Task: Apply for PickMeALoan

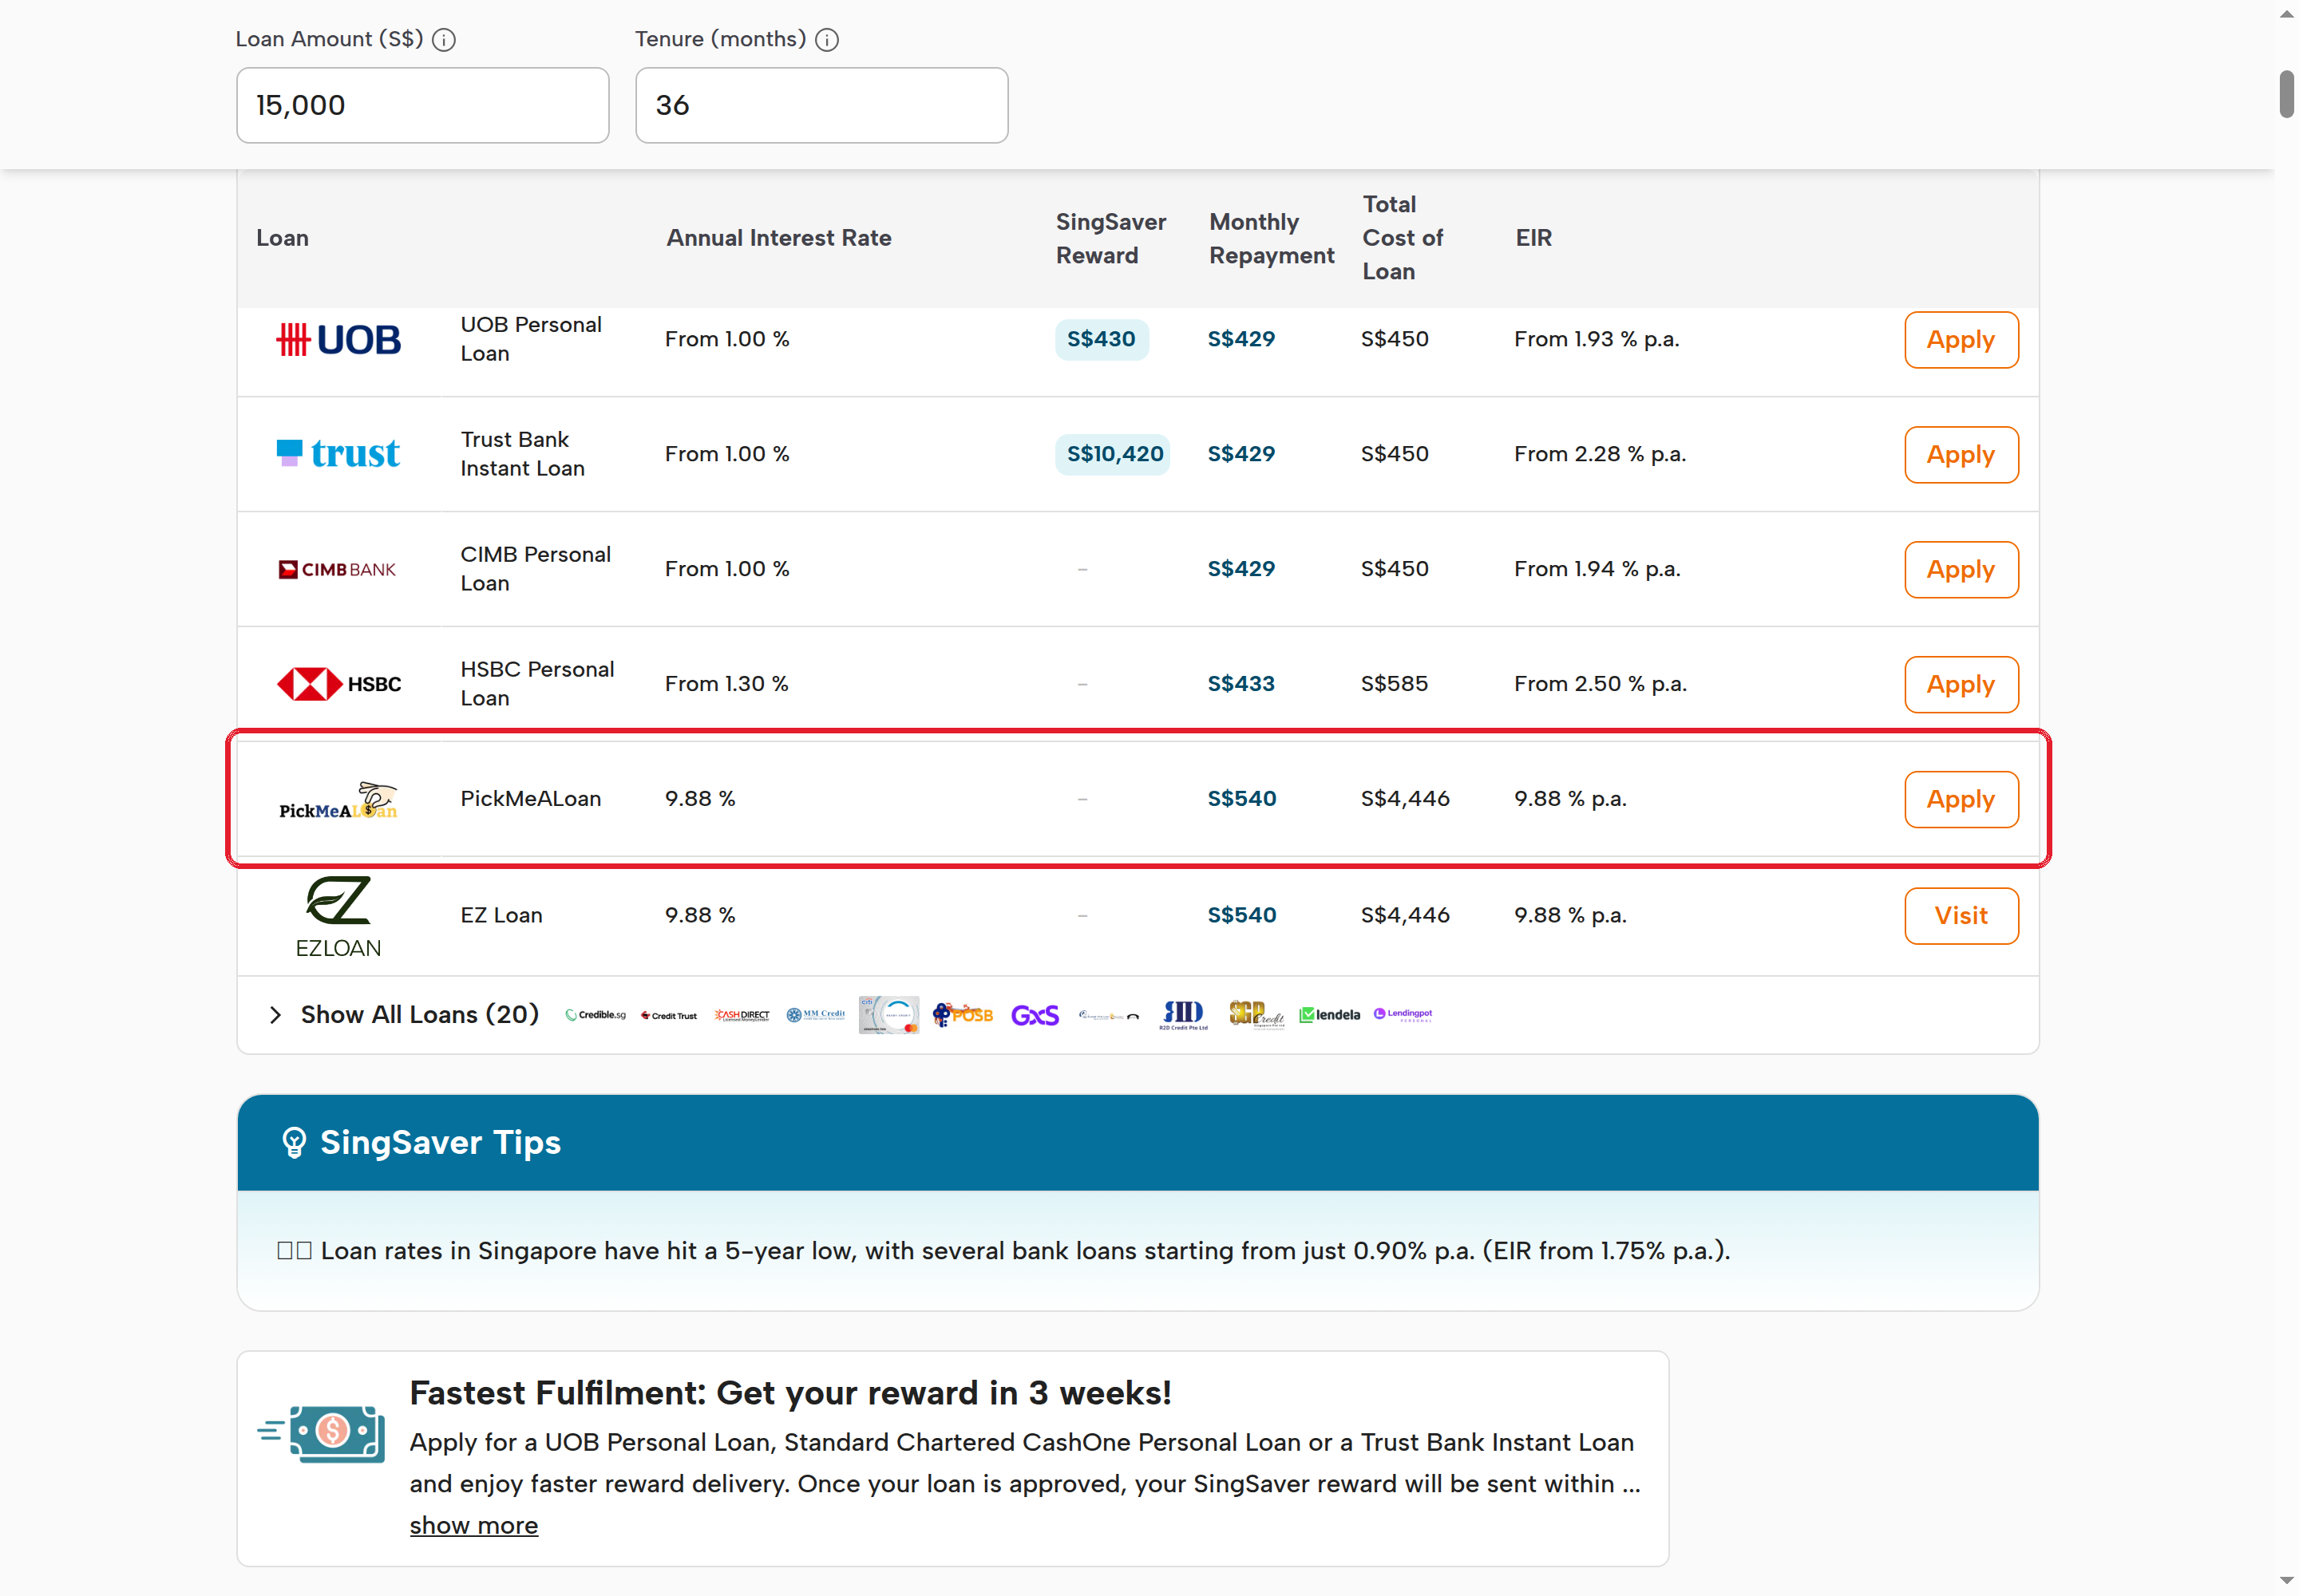Action: [1961, 800]
